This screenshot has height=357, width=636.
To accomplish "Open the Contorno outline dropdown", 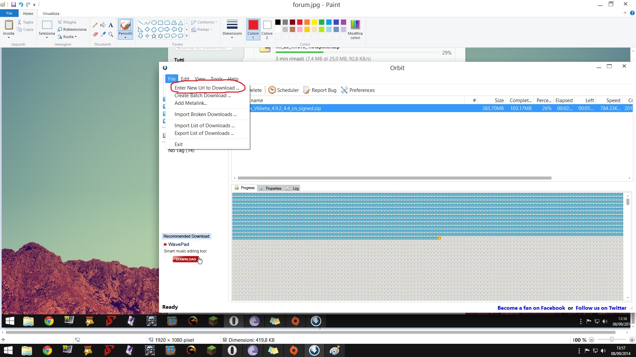I will (x=204, y=22).
